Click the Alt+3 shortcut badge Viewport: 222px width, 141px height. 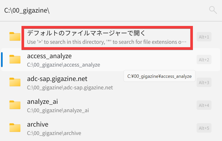[x=204, y=82]
